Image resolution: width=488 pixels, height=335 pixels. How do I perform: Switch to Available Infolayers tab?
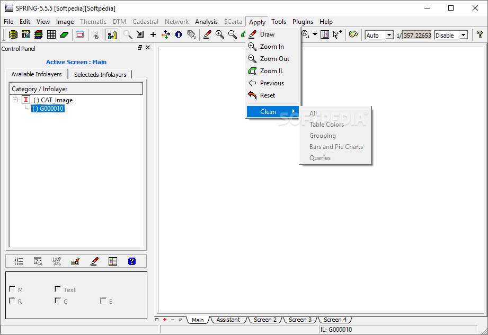(x=37, y=74)
